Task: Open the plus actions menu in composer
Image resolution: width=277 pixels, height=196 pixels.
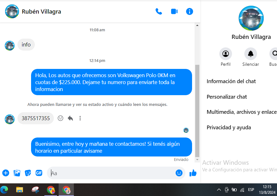Action: 6,173
